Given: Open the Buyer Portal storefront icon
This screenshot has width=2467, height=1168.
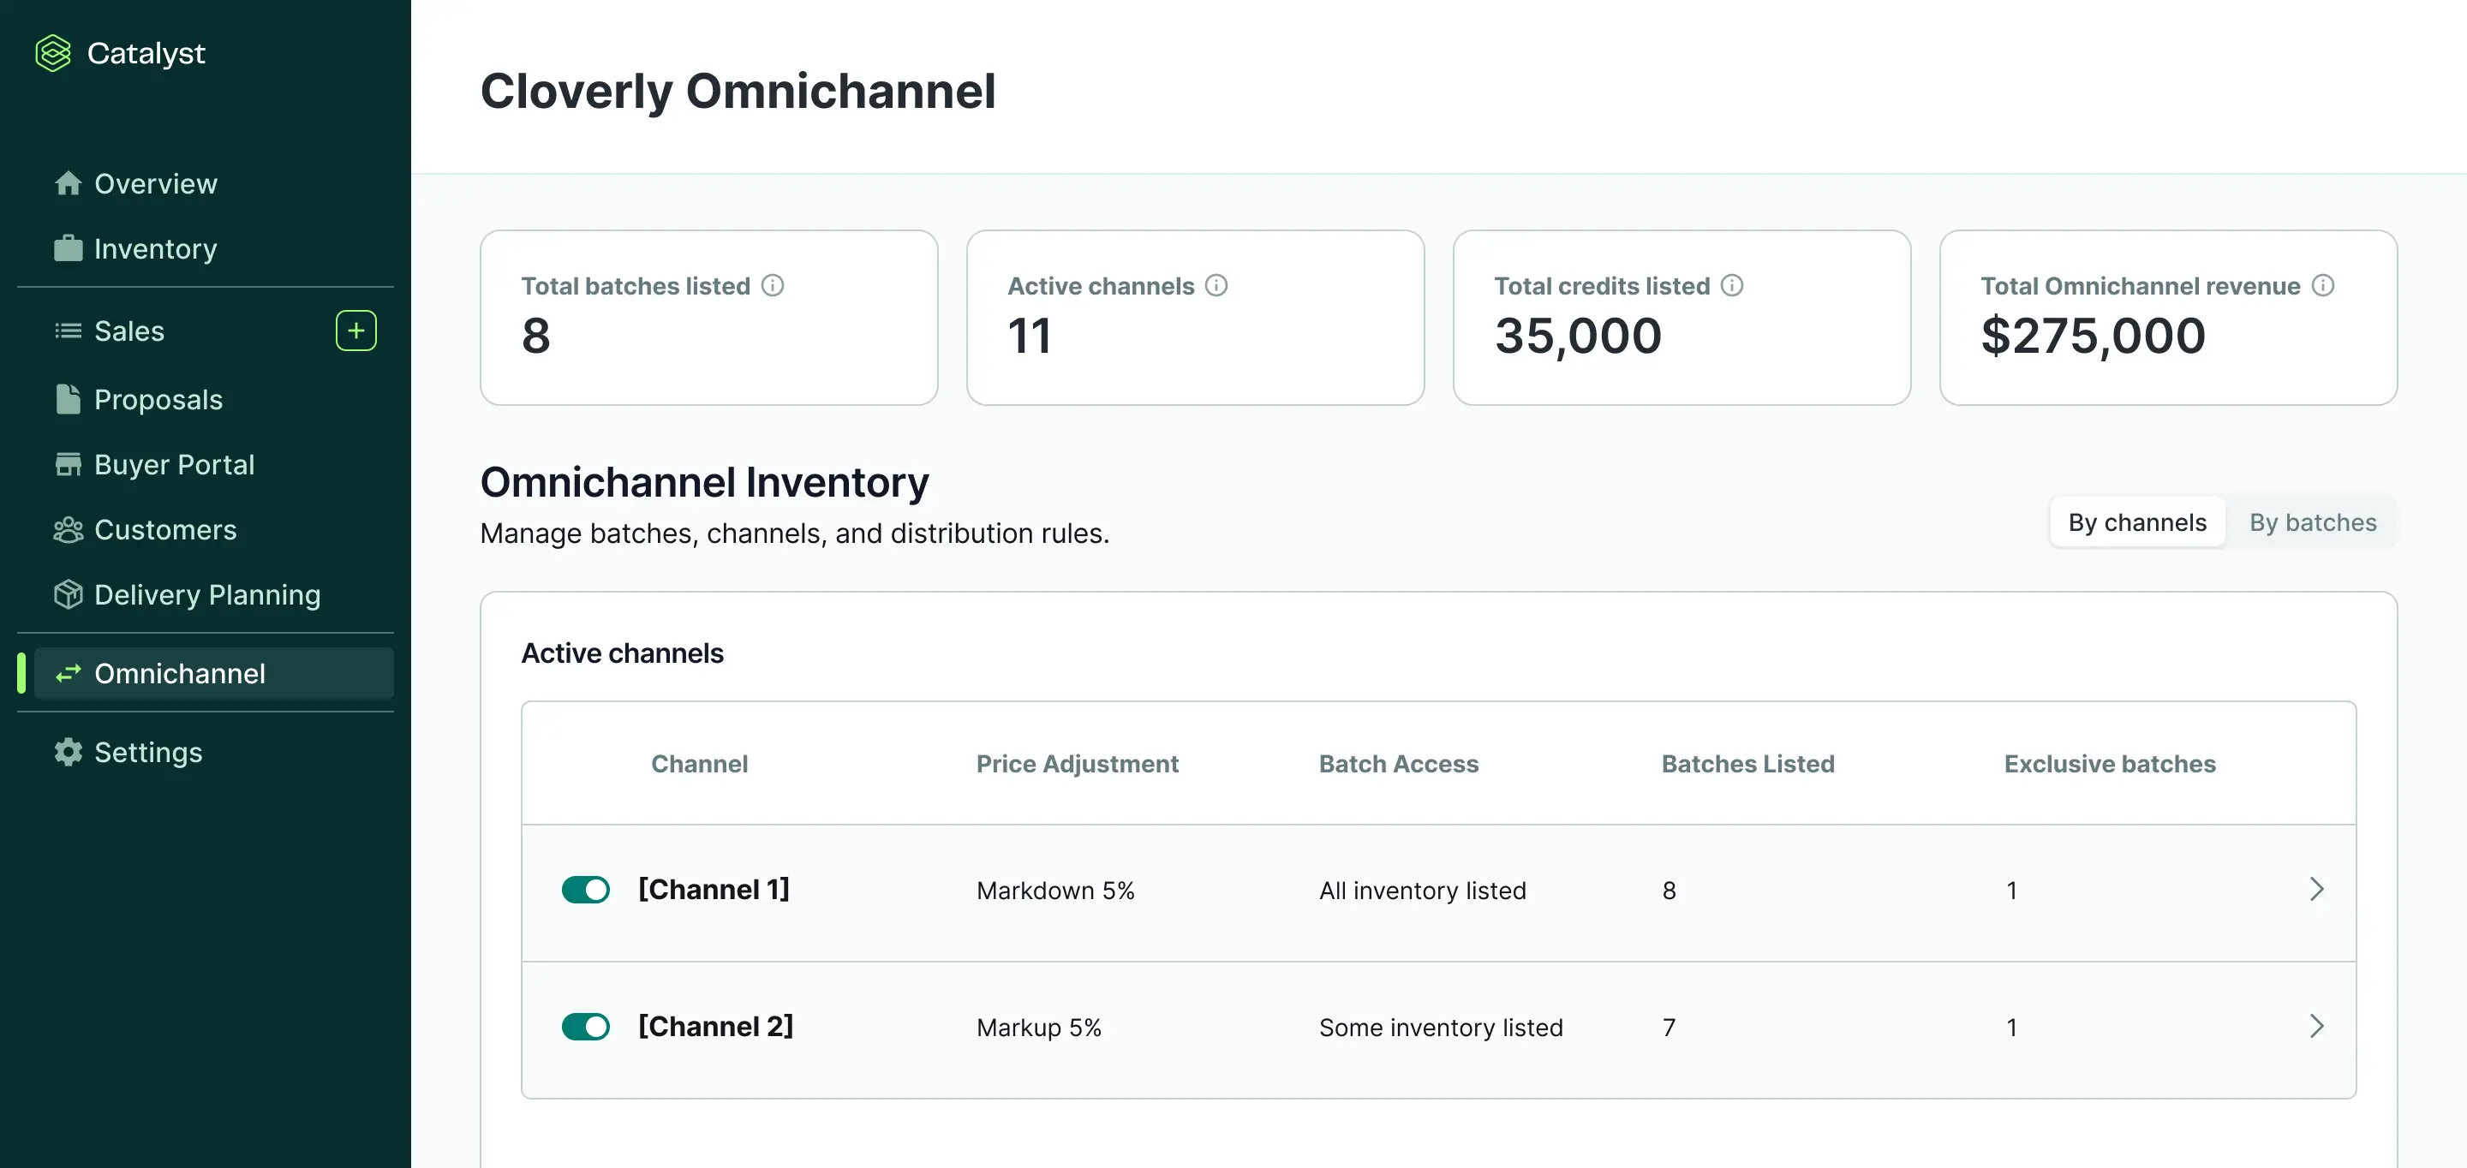Looking at the screenshot, I should pyautogui.click(x=68, y=464).
